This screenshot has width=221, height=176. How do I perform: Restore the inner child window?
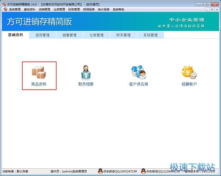point(212,10)
